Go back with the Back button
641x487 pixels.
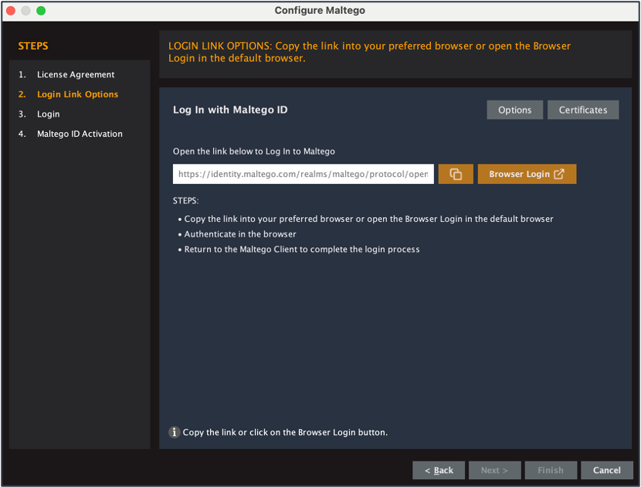click(x=439, y=470)
